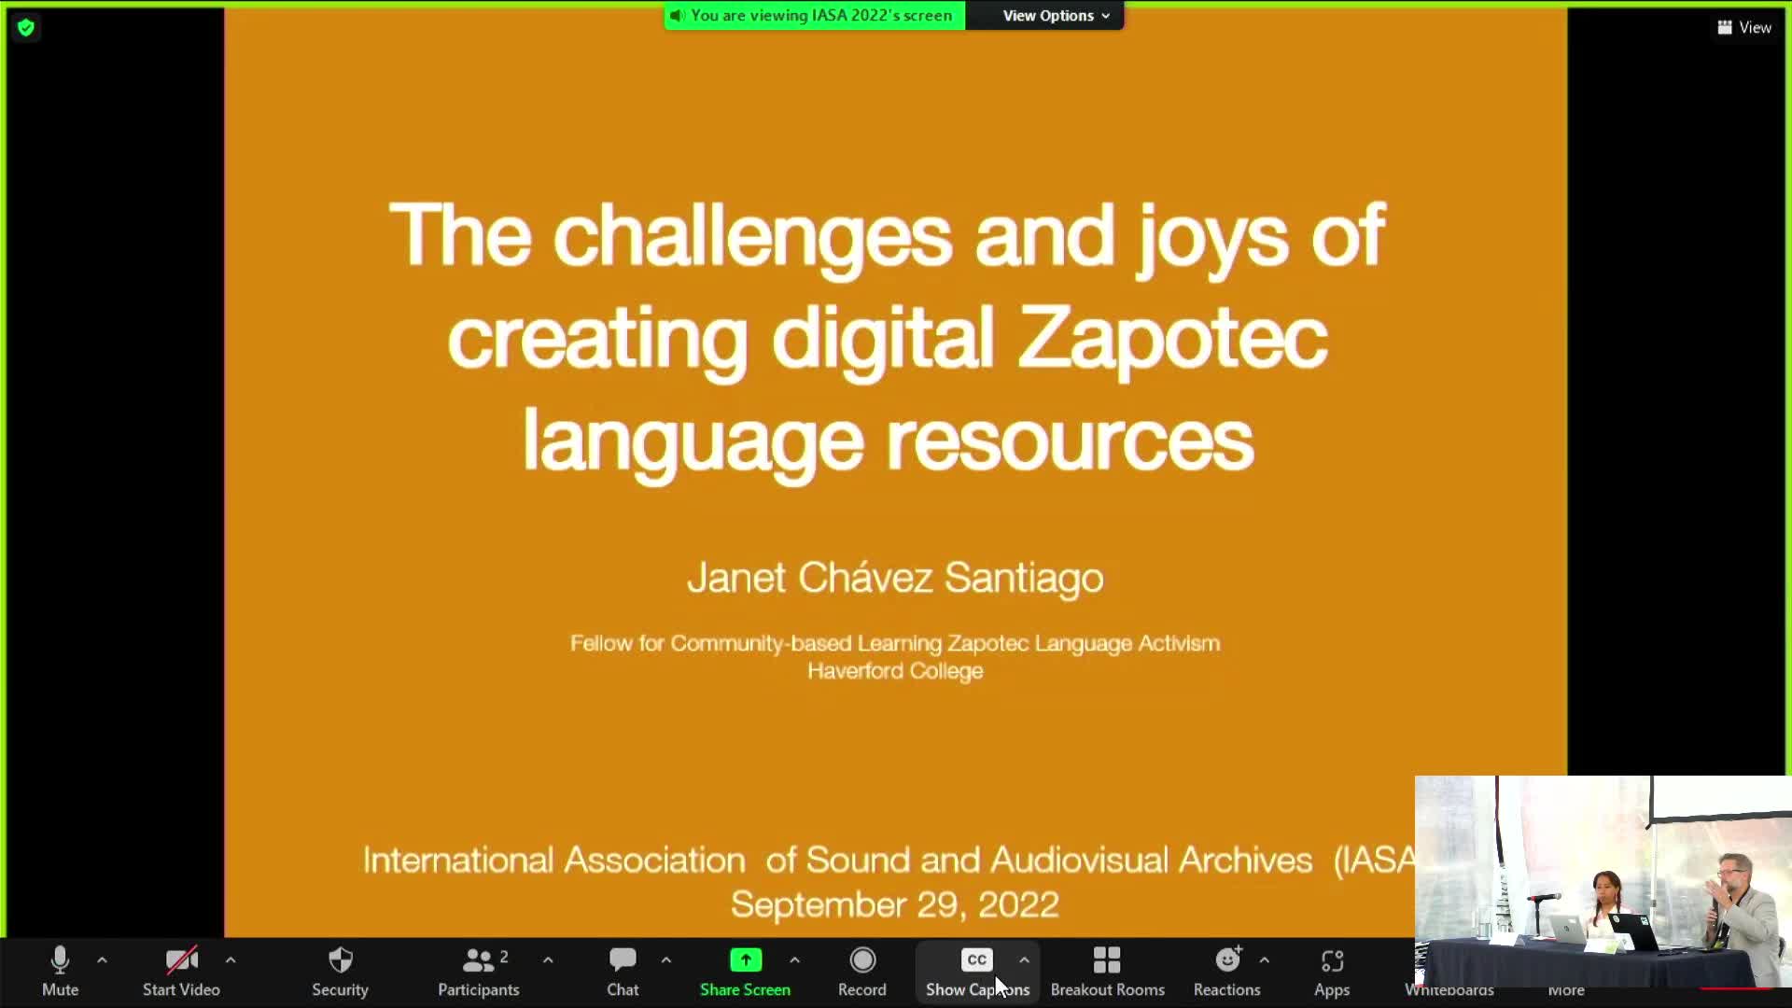
Task: Open the View Options dropdown
Action: (x=1056, y=16)
